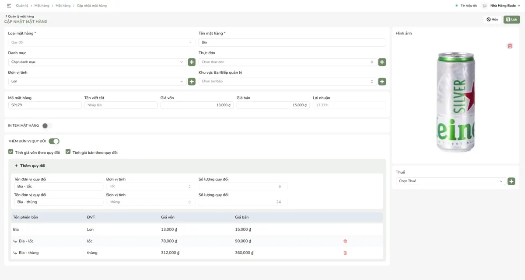Viewport: 525px width, 280px height.
Task: Delete the Bia - lốc conversion row
Action: click(345, 241)
